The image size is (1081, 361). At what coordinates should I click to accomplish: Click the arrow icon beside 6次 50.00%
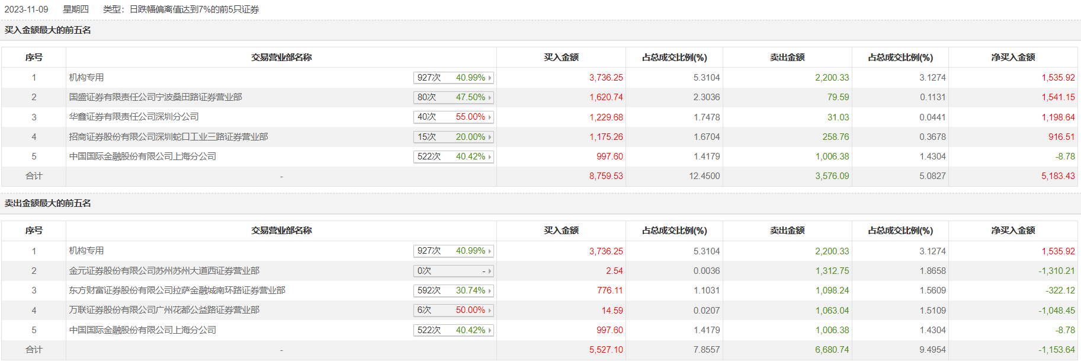490,311
